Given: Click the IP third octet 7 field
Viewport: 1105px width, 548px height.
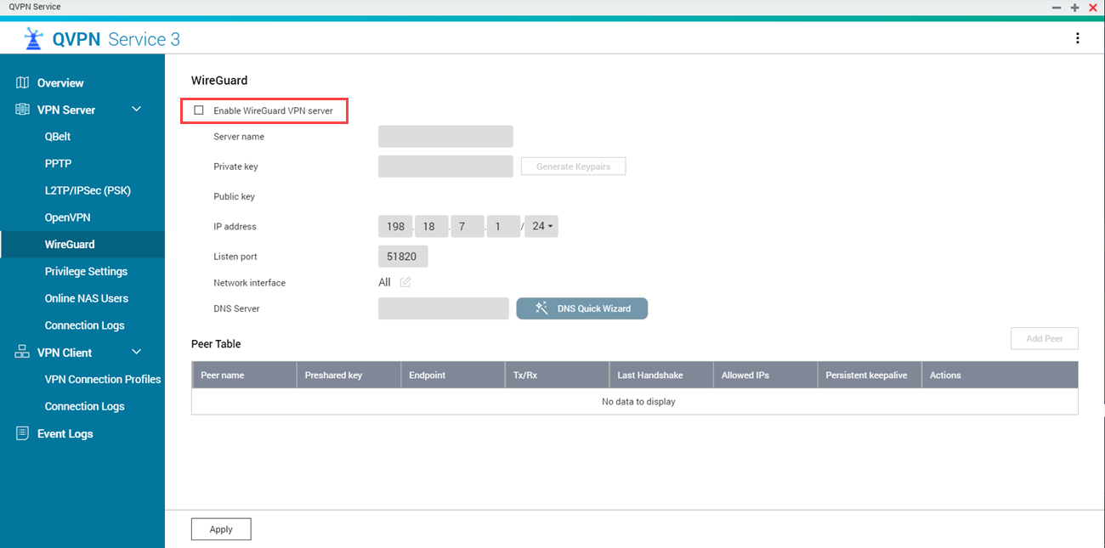Looking at the screenshot, I should click(467, 226).
